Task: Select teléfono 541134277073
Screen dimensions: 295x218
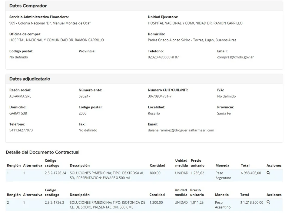Action: coord(21,130)
